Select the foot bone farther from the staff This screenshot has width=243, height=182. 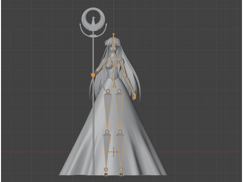point(121,175)
